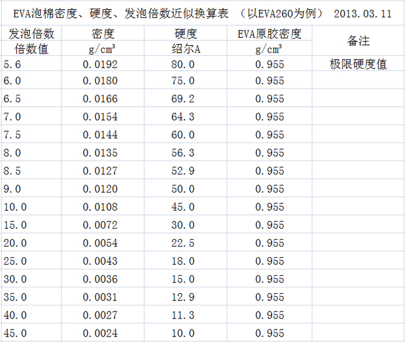Click the 绍尔A unit cell
405x342 pixels.
[x=186, y=49]
